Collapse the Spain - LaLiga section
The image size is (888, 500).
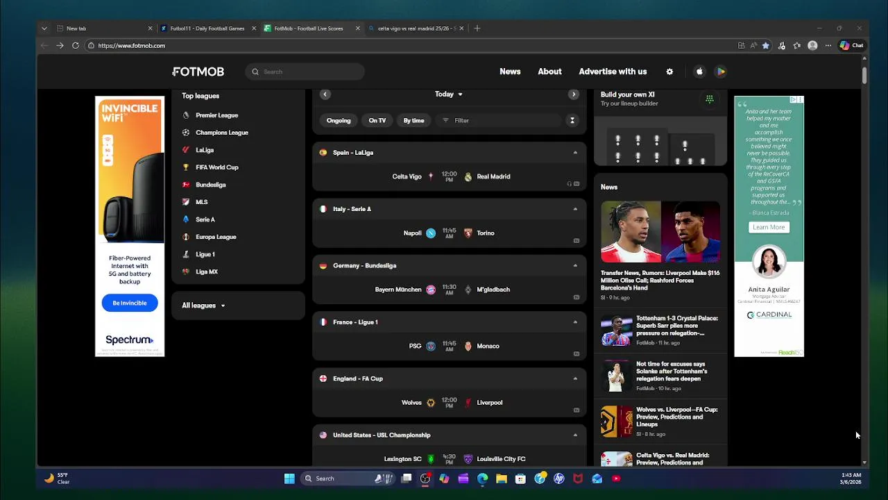(x=575, y=153)
